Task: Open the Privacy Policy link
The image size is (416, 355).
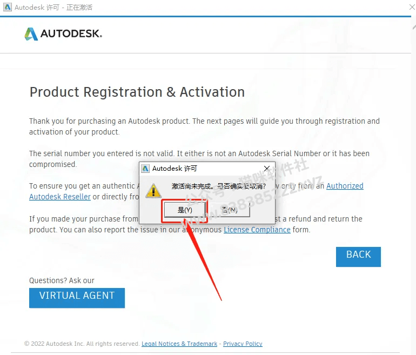Action: coord(243,344)
